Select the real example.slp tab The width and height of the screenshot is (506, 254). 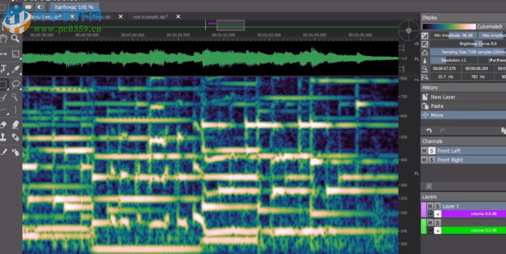150,17
